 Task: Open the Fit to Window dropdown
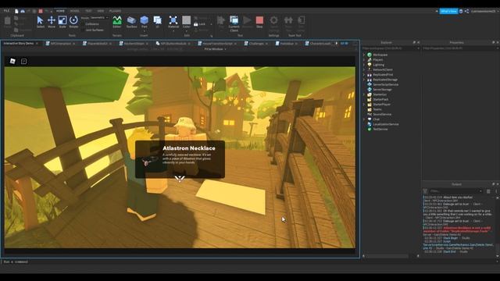pyautogui.click(x=216, y=49)
